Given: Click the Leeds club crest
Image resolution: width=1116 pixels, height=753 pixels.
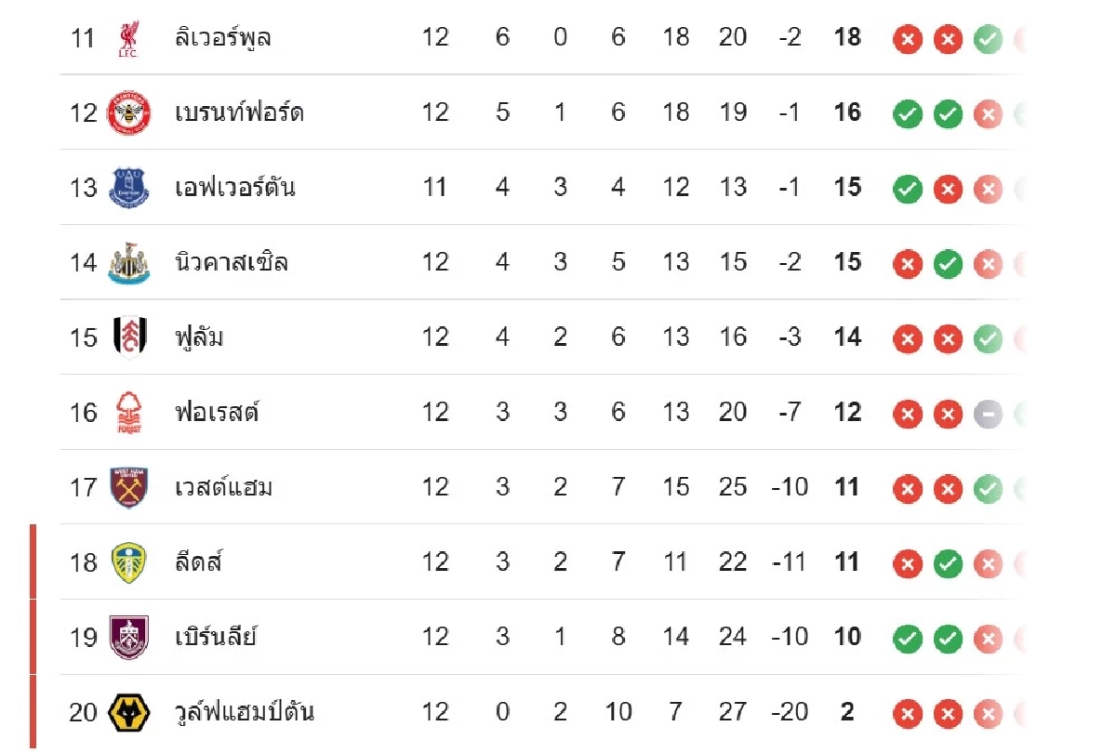Looking at the screenshot, I should click(x=128, y=562).
